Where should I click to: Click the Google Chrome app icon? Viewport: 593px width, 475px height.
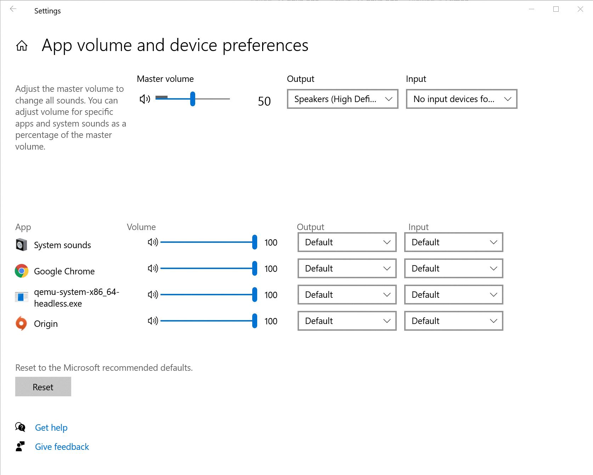21,271
